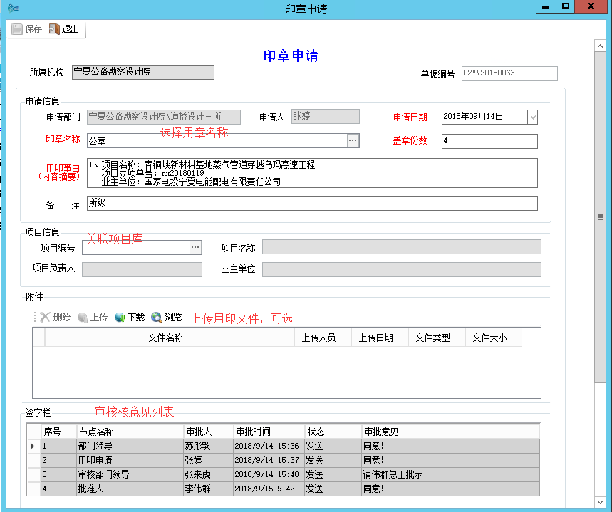Click the 状态 column header
612x512 pixels.
click(333, 432)
